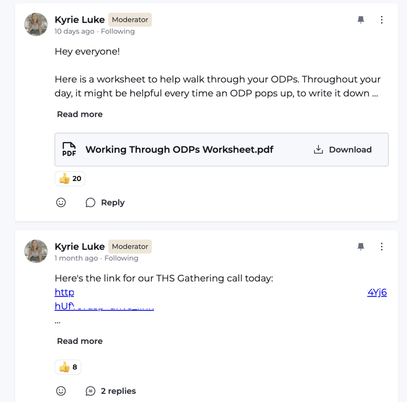View the 2 replies thread
This screenshot has height=402, width=407.
(x=111, y=391)
